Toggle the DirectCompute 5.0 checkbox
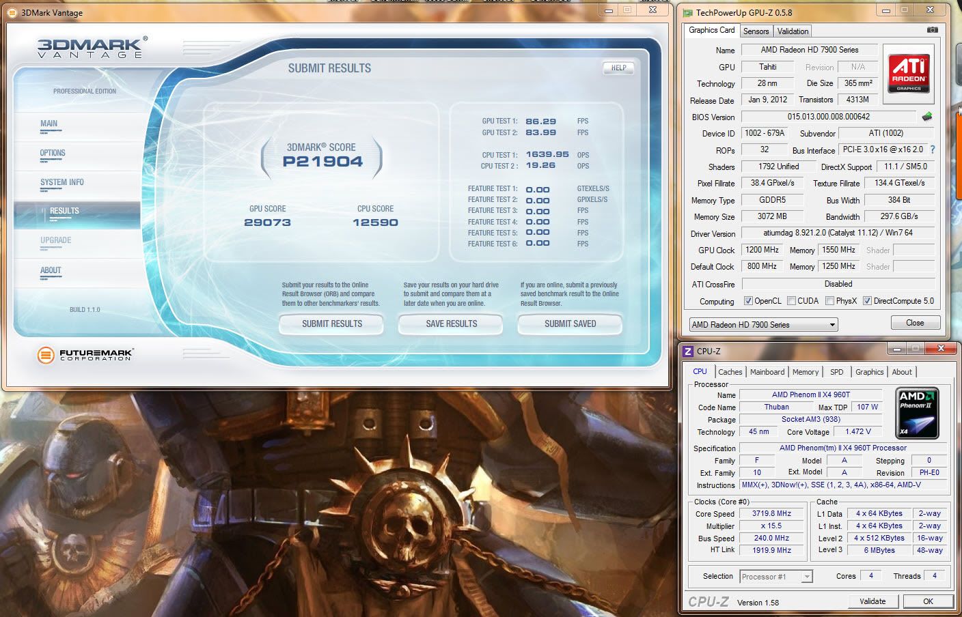Screen dimensions: 962x617 867,301
